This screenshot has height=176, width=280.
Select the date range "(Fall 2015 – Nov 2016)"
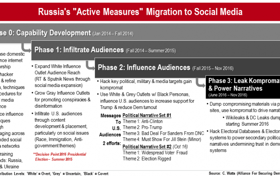tap(213, 68)
